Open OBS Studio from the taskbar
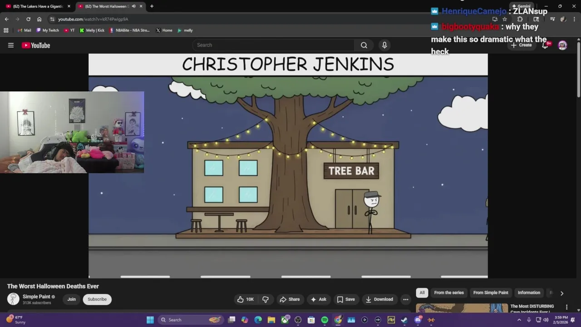 [x=298, y=320]
